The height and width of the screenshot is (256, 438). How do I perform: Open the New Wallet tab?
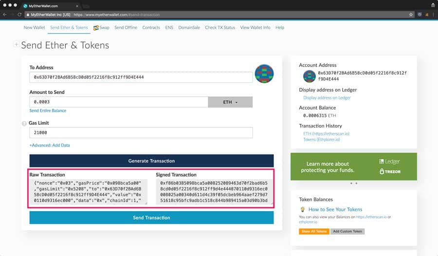[x=34, y=27]
